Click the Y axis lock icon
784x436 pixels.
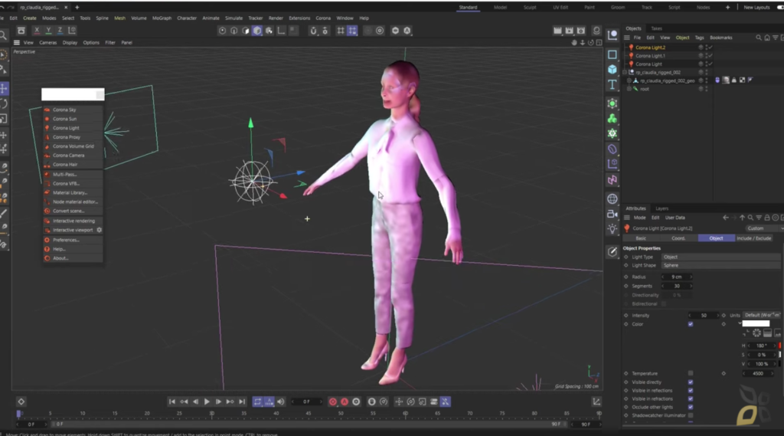pyautogui.click(x=48, y=31)
